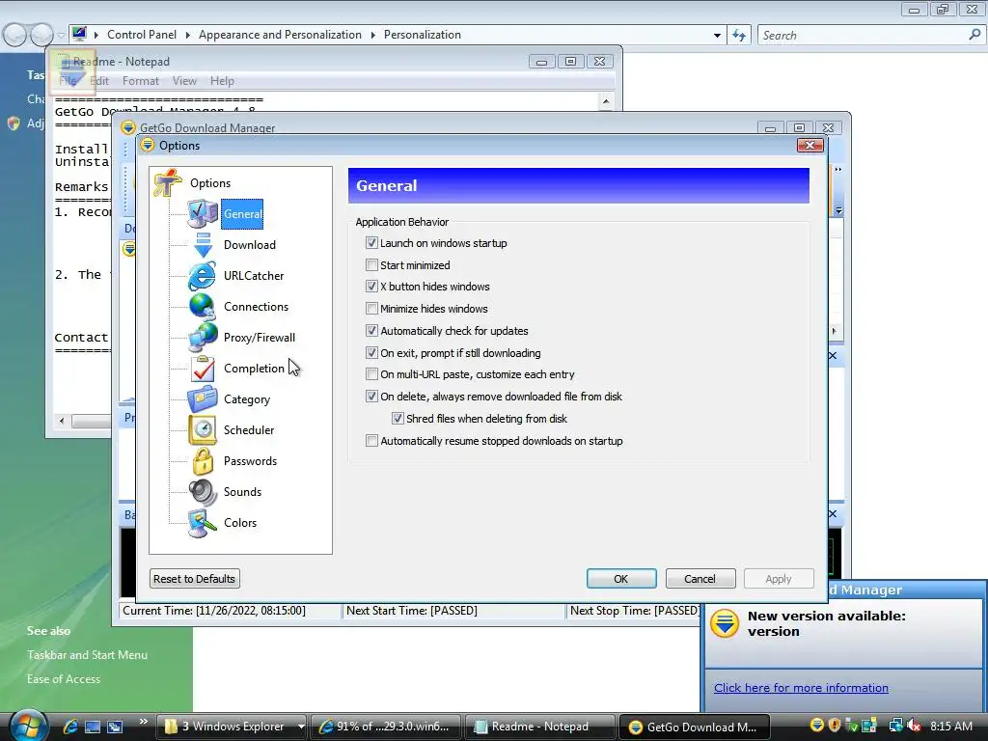Viewport: 988px width, 741px height.
Task: Click the GetGo icon in update popup
Action: tap(725, 624)
